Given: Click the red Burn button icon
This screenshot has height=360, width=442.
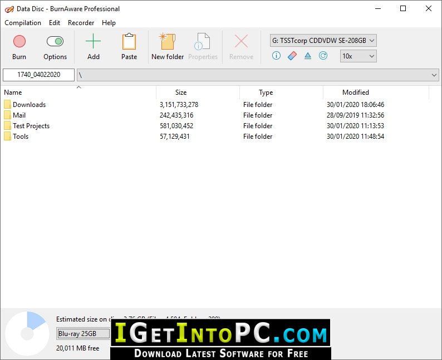Looking at the screenshot, I should [19, 41].
